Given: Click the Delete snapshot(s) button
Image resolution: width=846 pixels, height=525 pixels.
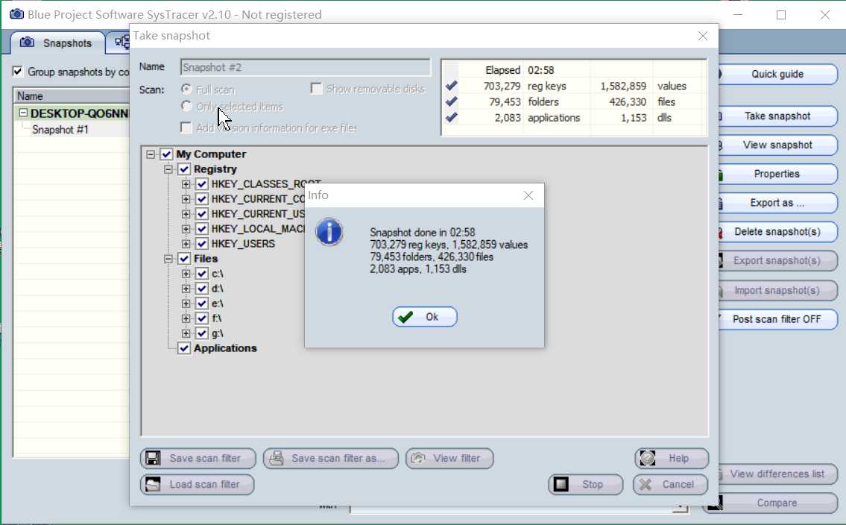Looking at the screenshot, I should (777, 231).
